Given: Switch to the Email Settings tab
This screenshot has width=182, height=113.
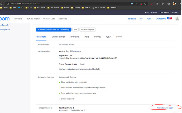Looking at the screenshot, I should (x=58, y=37).
